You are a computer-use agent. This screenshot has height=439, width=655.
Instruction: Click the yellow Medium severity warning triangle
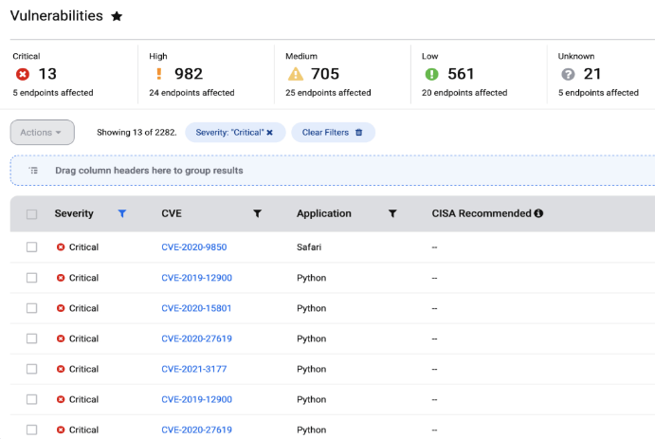coord(296,74)
